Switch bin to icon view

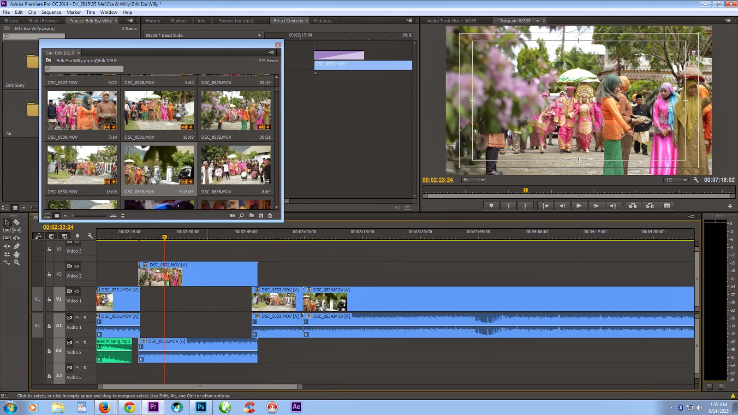[57, 215]
